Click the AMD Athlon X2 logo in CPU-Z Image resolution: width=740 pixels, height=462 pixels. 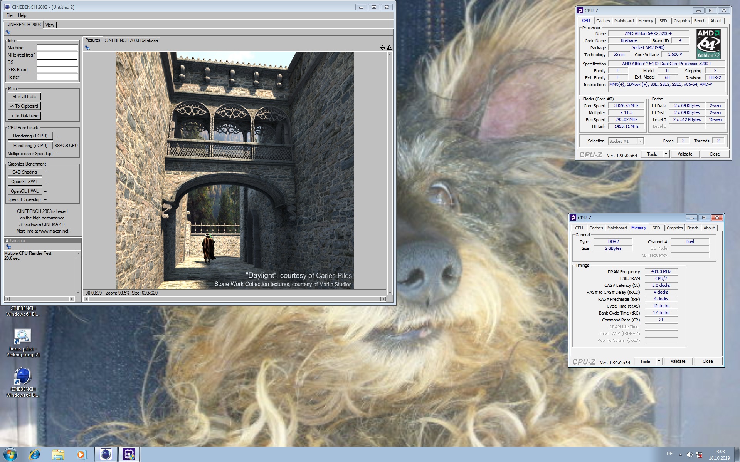click(x=708, y=44)
